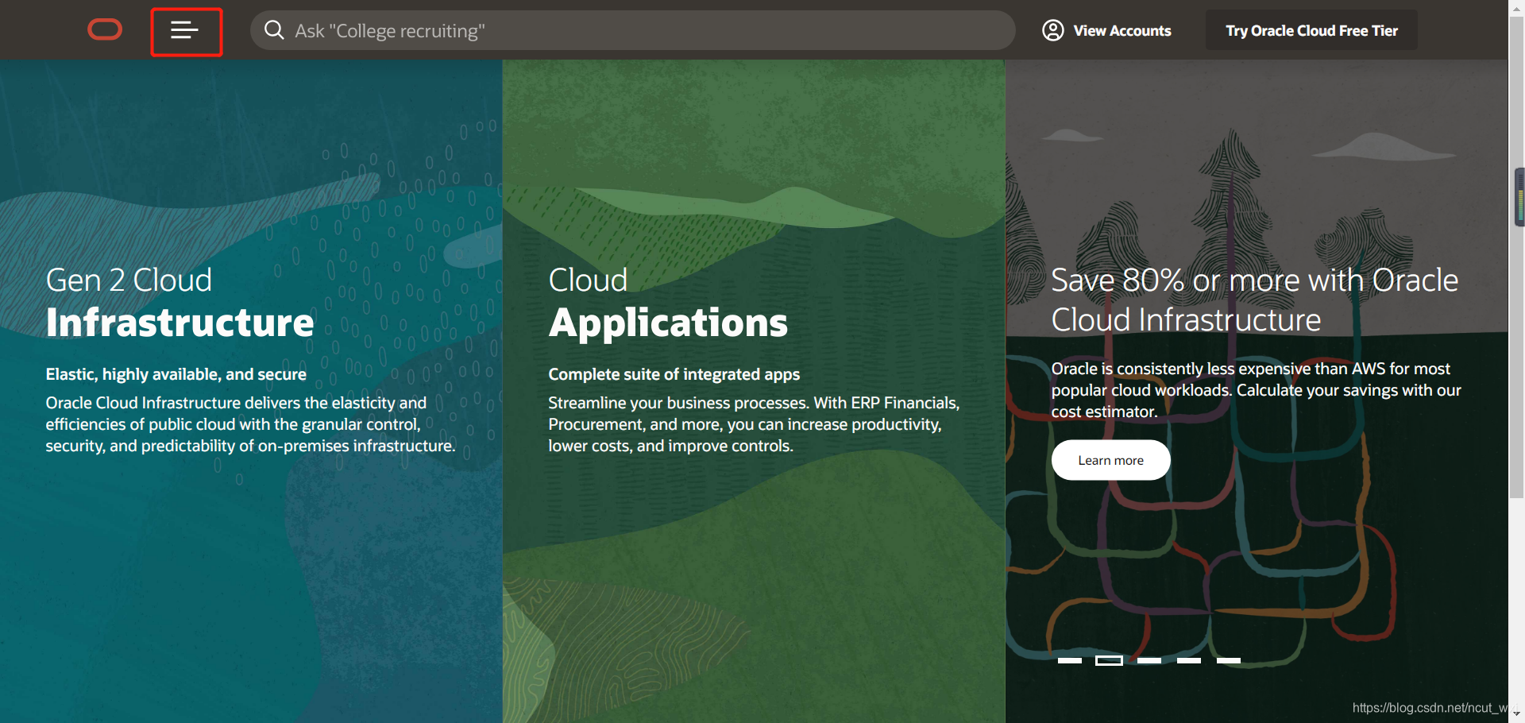
Task: Go to the first carousel slide indicator
Action: pyautogui.click(x=1070, y=660)
